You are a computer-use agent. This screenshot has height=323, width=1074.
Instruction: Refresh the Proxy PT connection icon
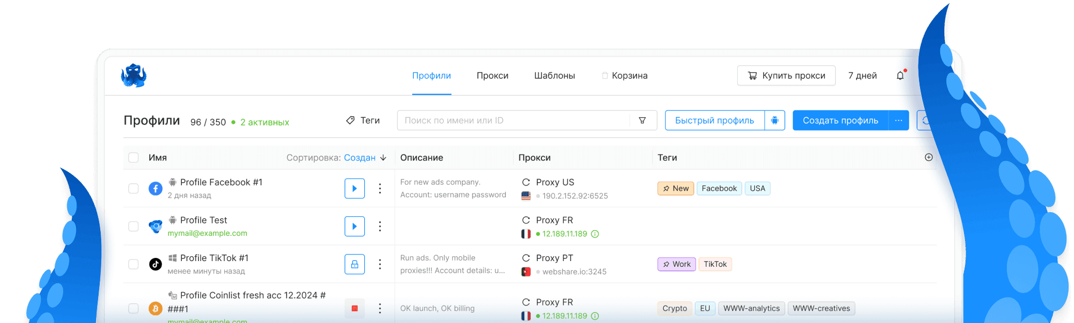click(x=526, y=258)
